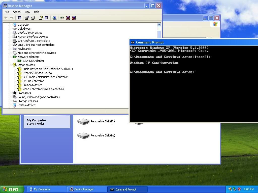The width and height of the screenshot is (258, 193).
Task: Open the View menu
Action: 27,12
